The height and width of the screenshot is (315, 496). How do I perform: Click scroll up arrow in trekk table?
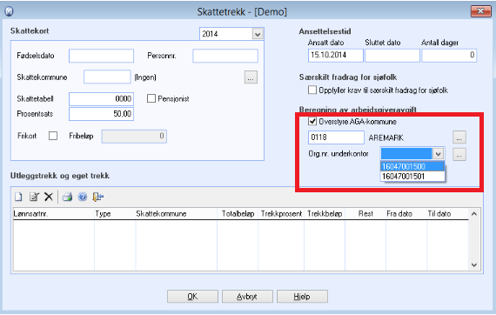[474, 214]
